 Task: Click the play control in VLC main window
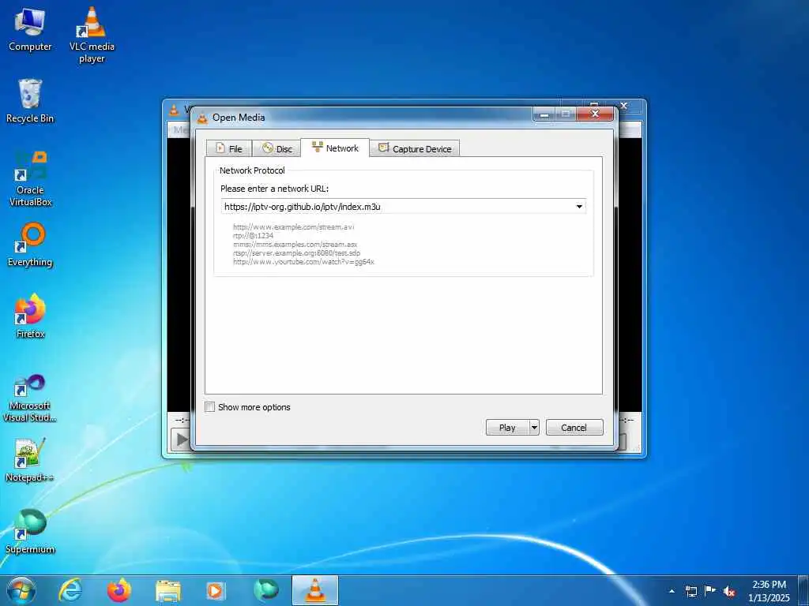(181, 440)
